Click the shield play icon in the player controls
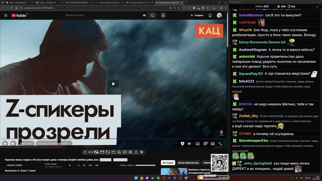 [182, 144]
